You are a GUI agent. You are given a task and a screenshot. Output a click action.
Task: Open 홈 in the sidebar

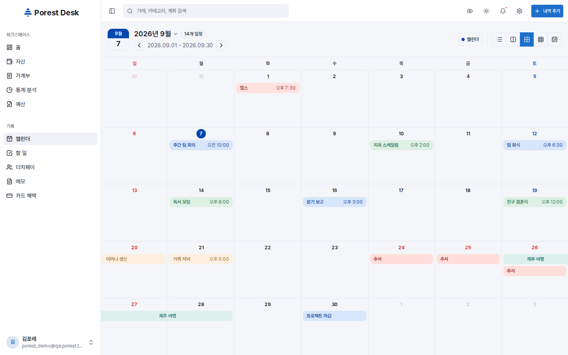[x=50, y=47]
